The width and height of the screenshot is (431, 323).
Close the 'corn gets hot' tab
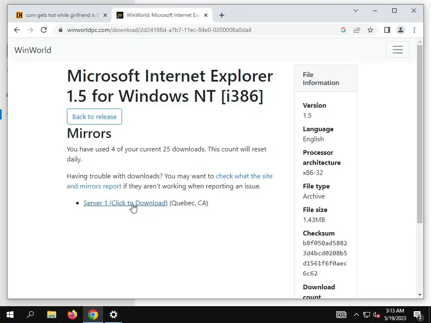105,15
